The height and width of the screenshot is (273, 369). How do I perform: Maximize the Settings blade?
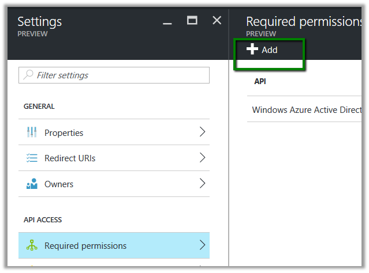(x=192, y=21)
